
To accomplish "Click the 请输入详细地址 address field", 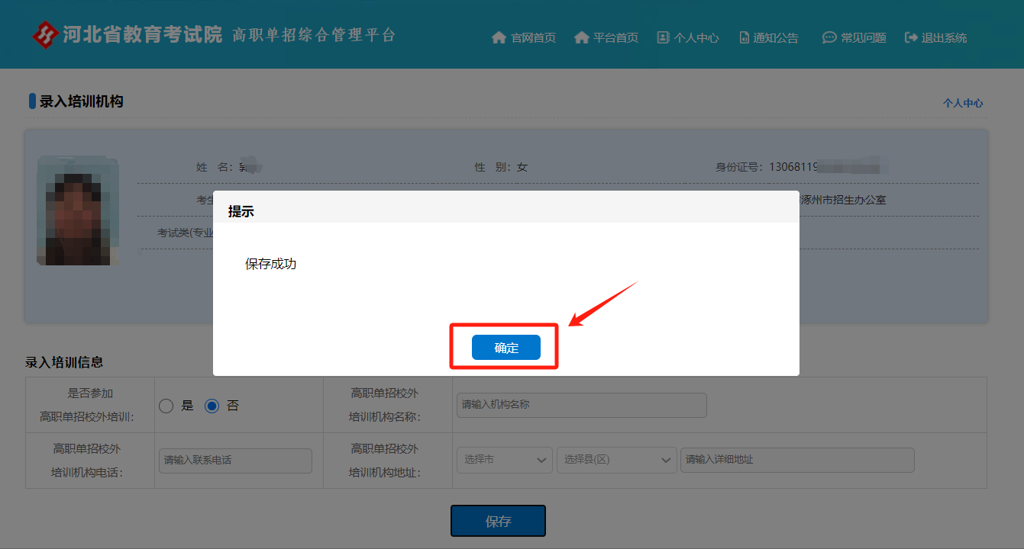I will 797,460.
